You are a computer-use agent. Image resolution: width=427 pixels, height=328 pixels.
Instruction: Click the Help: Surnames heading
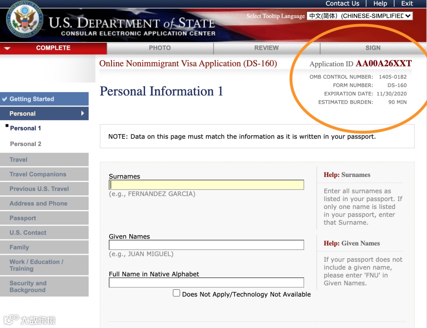tap(347, 174)
